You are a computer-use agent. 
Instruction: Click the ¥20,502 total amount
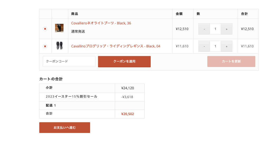click(x=129, y=114)
